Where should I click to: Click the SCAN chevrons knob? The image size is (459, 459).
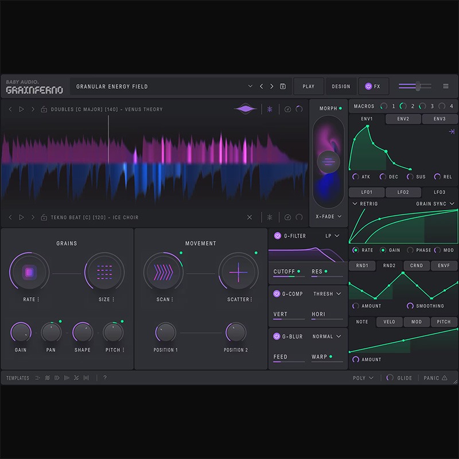point(164,272)
